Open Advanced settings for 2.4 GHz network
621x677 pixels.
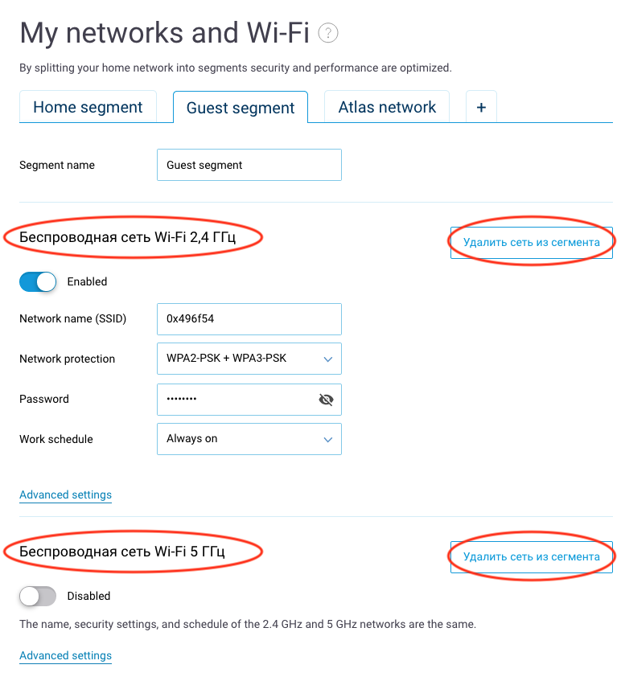(66, 494)
